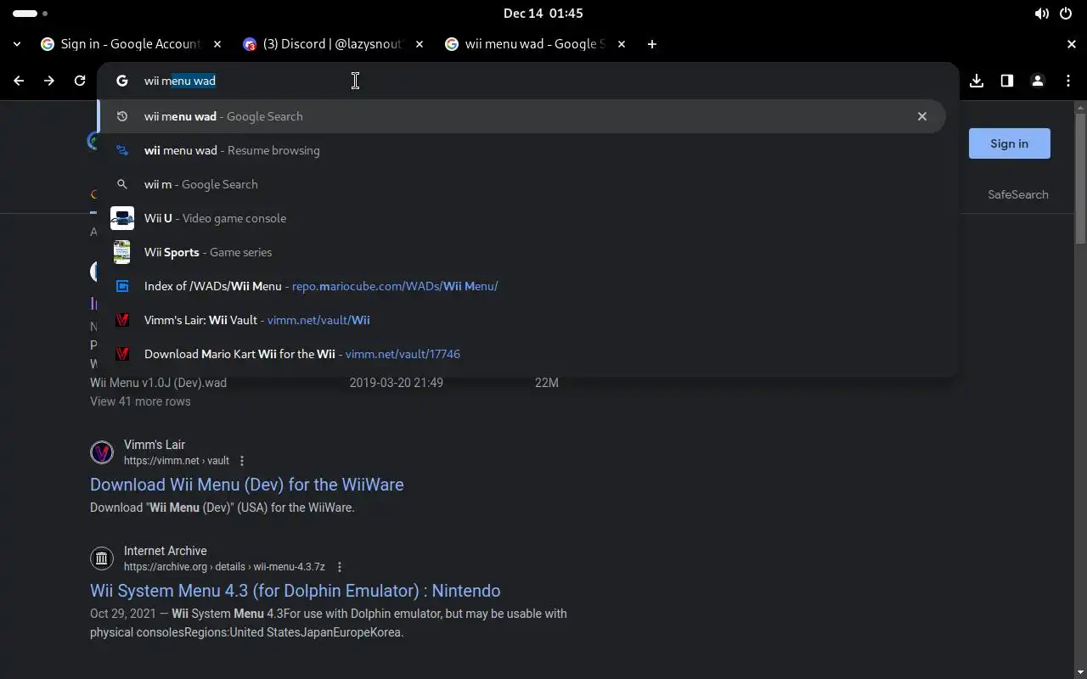Switch to Sign in - Google Account tab
The height and width of the screenshot is (679, 1087).
coord(131,44)
